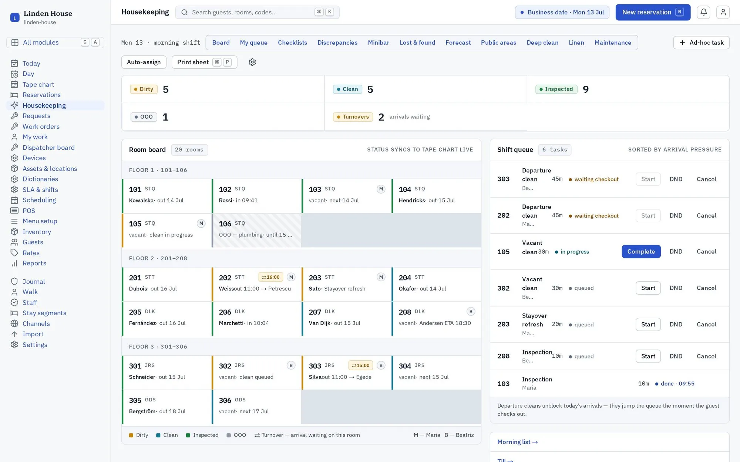
Task: Open Dispatcher board in sidebar
Action: [48, 147]
